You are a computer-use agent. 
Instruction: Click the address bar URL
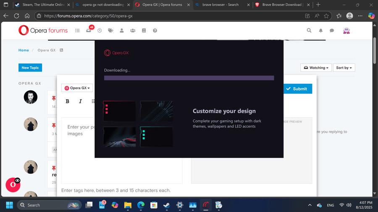pos(88,16)
